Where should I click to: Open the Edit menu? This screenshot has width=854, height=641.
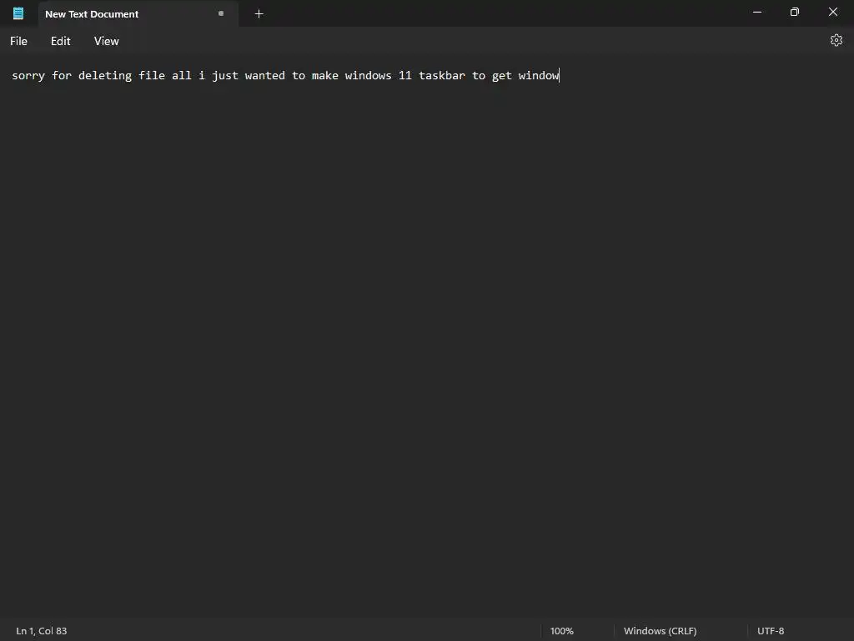[60, 41]
